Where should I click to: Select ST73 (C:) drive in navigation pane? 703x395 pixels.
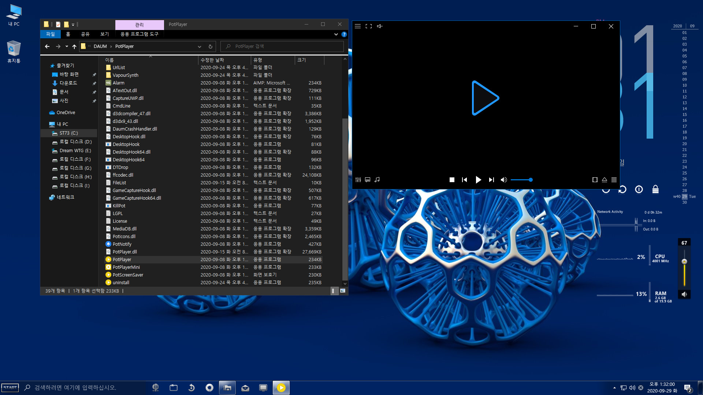[x=68, y=133]
